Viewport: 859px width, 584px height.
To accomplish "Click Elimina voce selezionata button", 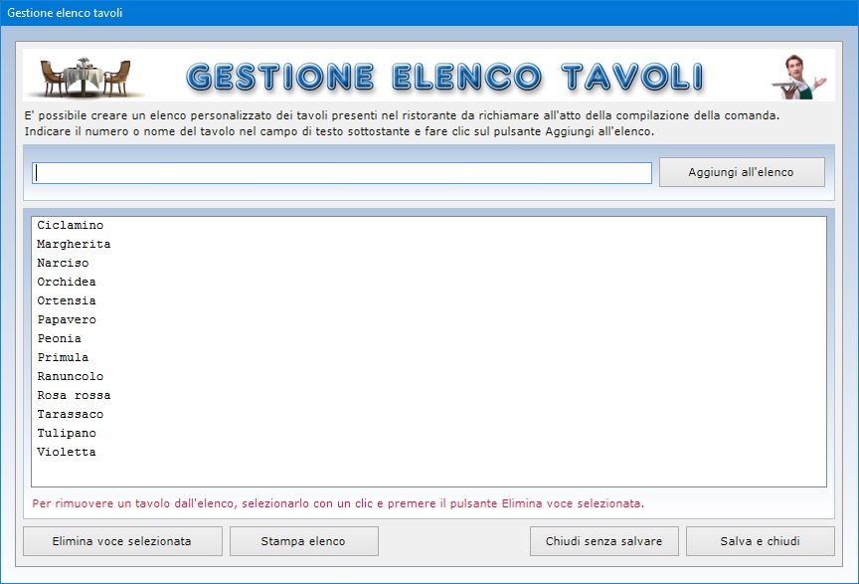I will [x=122, y=541].
